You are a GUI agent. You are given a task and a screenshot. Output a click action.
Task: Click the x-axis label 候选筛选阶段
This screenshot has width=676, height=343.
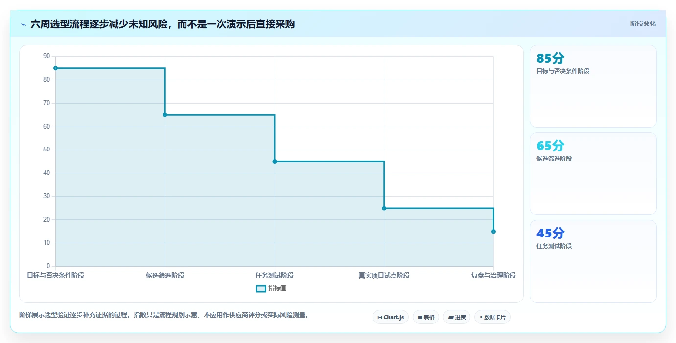(x=165, y=275)
